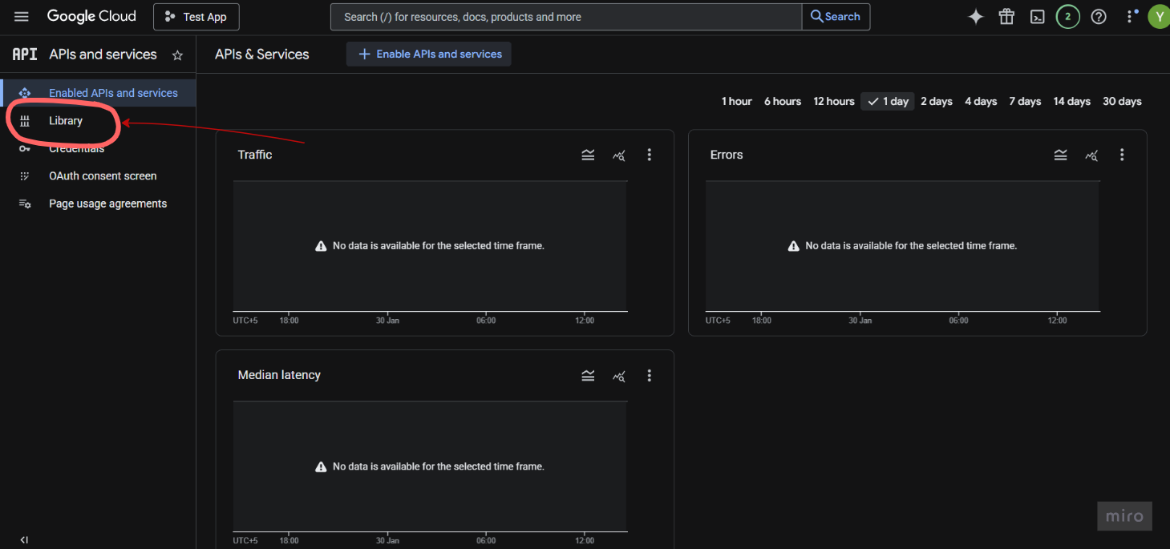This screenshot has height=549, width=1170.
Task: Select the 12 hours time range
Action: point(834,101)
